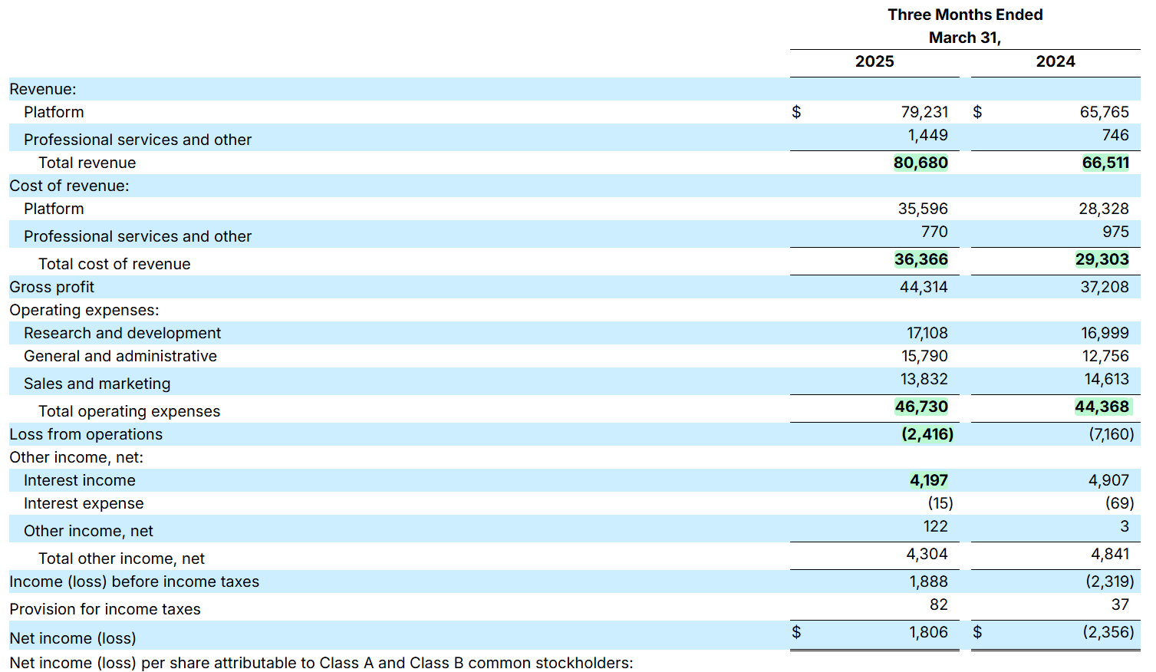1156x672 pixels.
Task: Click the interest income value 4,907
Action: point(1109,480)
